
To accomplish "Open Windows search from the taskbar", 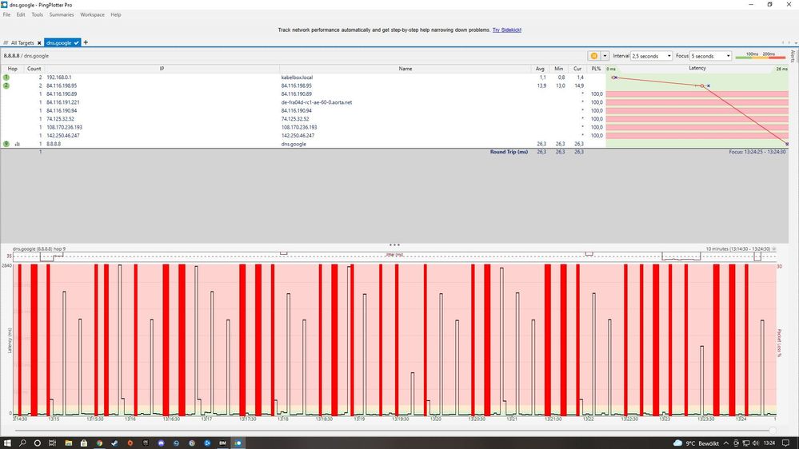I will pos(22,443).
